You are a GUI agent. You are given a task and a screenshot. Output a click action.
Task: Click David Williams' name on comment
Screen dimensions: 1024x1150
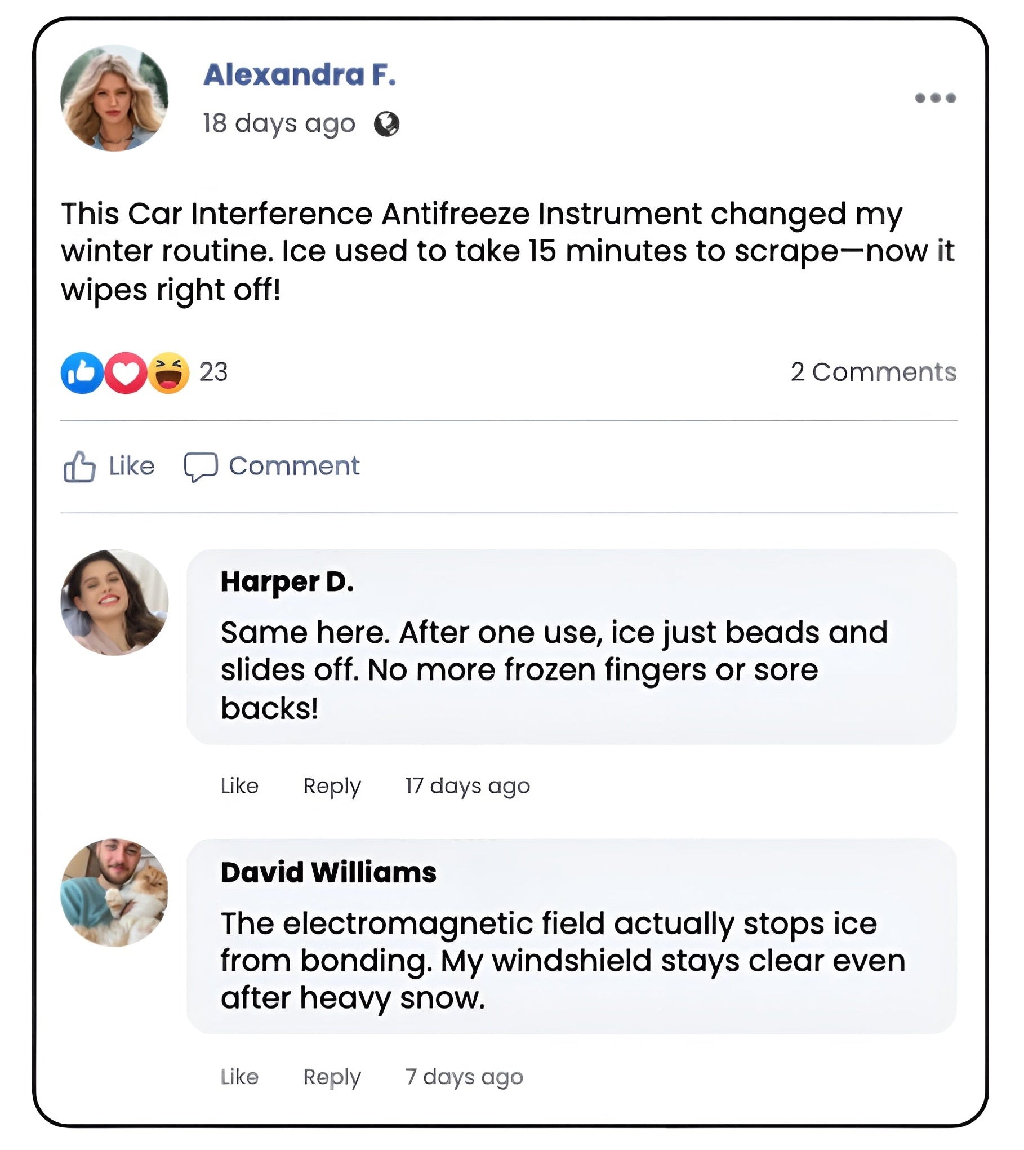coord(328,872)
